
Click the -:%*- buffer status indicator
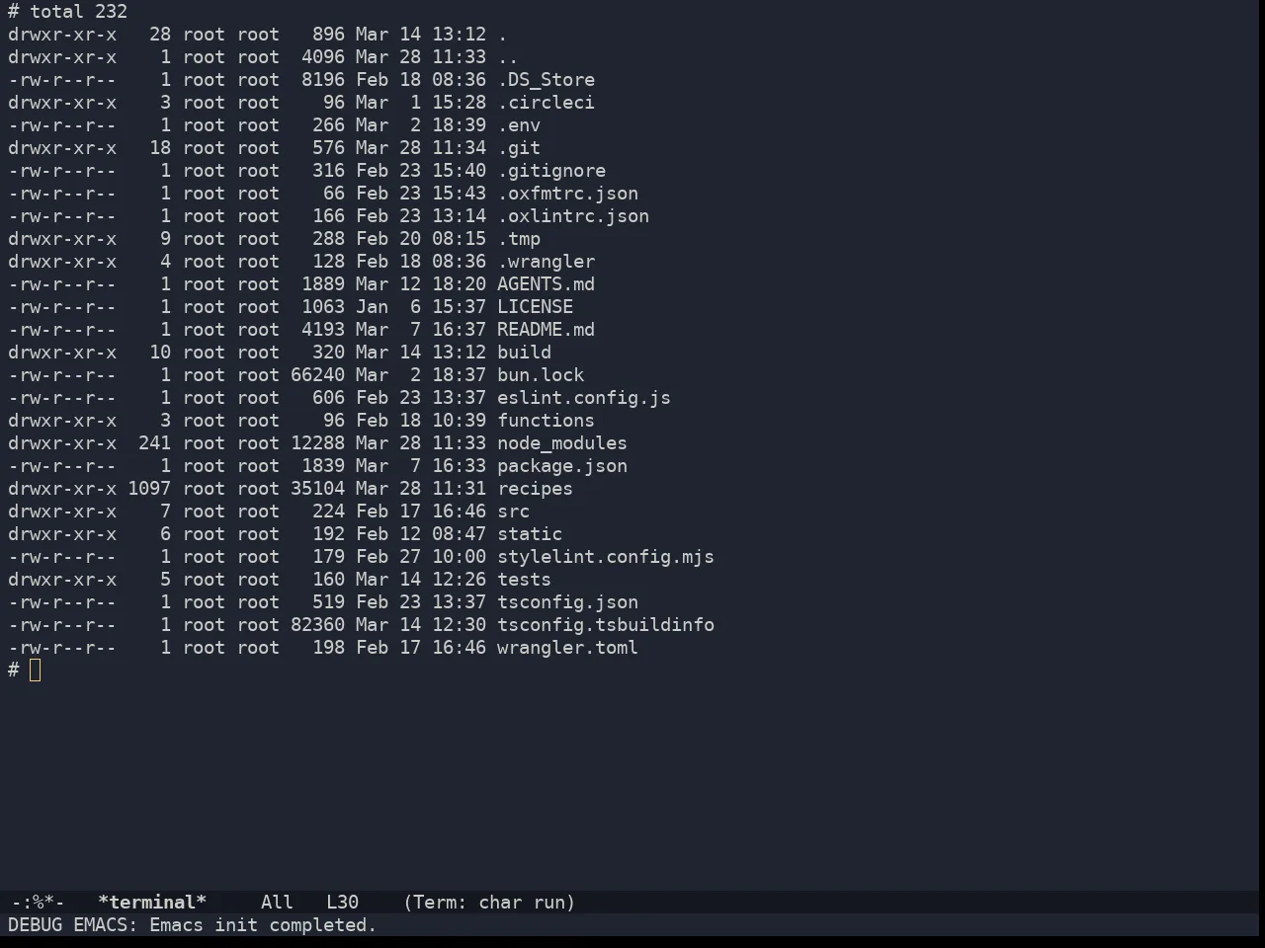(x=38, y=903)
